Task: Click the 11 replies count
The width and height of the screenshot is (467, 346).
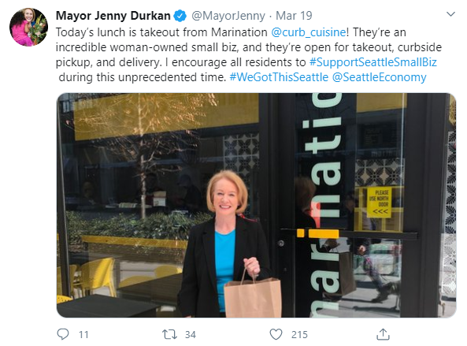Action: point(83,335)
